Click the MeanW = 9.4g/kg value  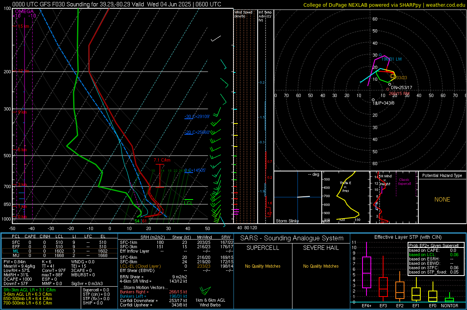coord(19,266)
